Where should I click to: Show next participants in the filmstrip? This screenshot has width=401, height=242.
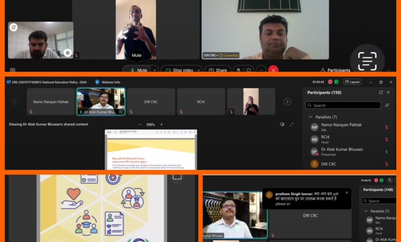[x=287, y=101]
